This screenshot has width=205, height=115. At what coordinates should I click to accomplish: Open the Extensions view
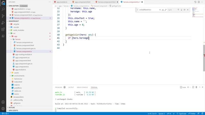click(3, 29)
